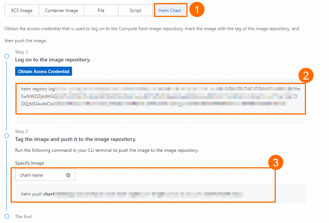Select the Helm Chart tab

click(170, 11)
